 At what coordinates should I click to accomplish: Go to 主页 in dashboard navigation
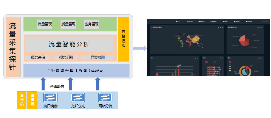pos(178,21)
